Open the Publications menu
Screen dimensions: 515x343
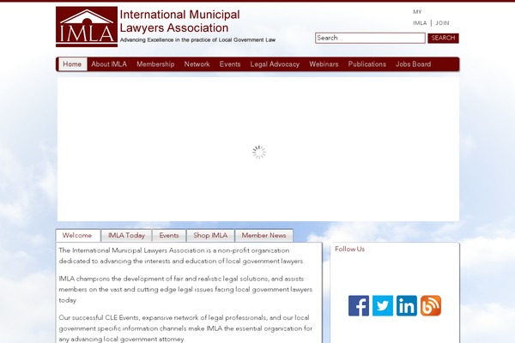click(x=367, y=64)
